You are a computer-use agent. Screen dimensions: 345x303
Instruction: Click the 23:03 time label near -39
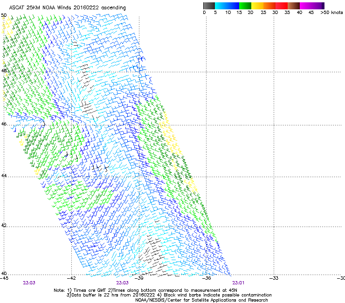tap(122, 283)
